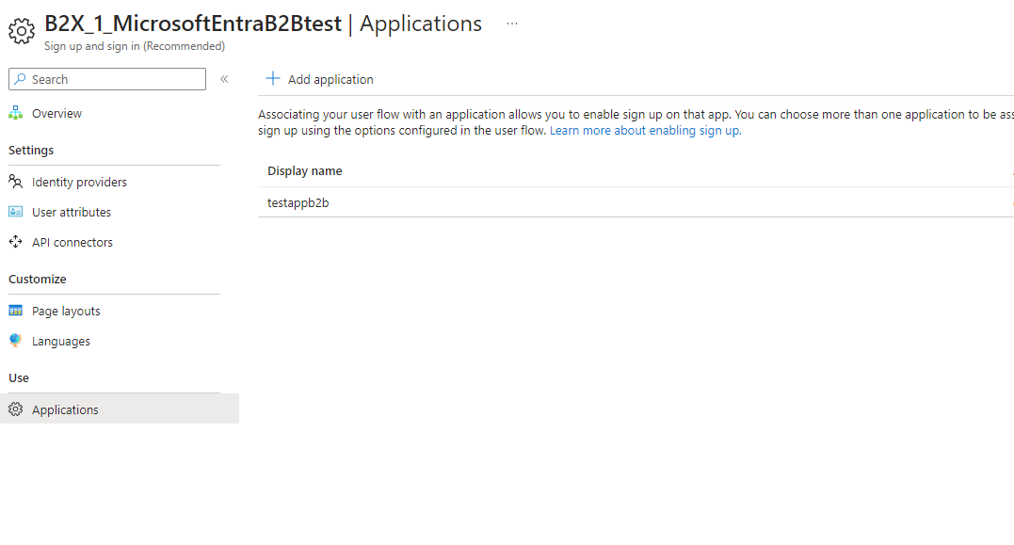Click the User attributes icon
Viewport: 1014px width, 545px height.
[x=15, y=212]
